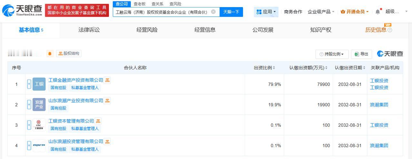Image resolution: width=412 pixels, height=159 pixels.
Task: Switch to the 公司发展 tab
Action: 263,30
